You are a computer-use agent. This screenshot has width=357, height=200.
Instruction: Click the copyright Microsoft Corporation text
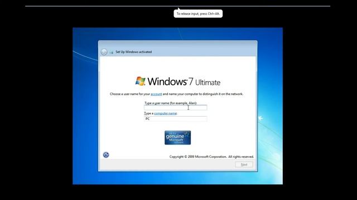click(x=211, y=157)
